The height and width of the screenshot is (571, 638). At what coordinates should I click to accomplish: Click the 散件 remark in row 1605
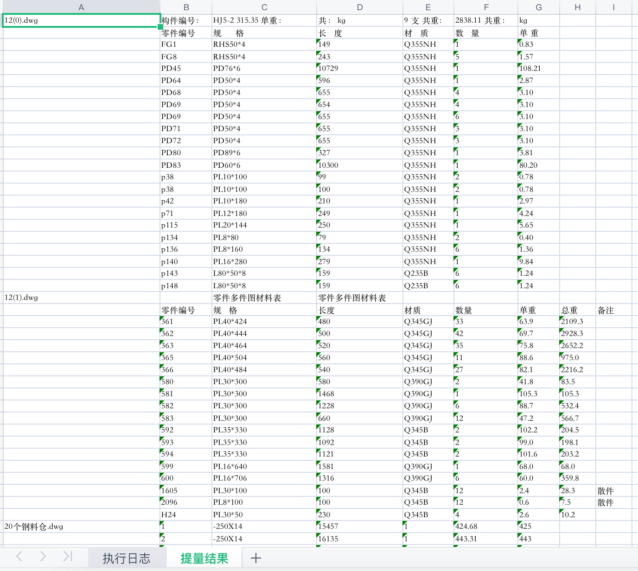point(613,491)
